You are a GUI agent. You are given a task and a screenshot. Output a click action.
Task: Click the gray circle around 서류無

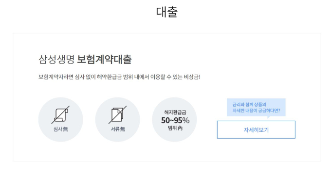[118, 119]
